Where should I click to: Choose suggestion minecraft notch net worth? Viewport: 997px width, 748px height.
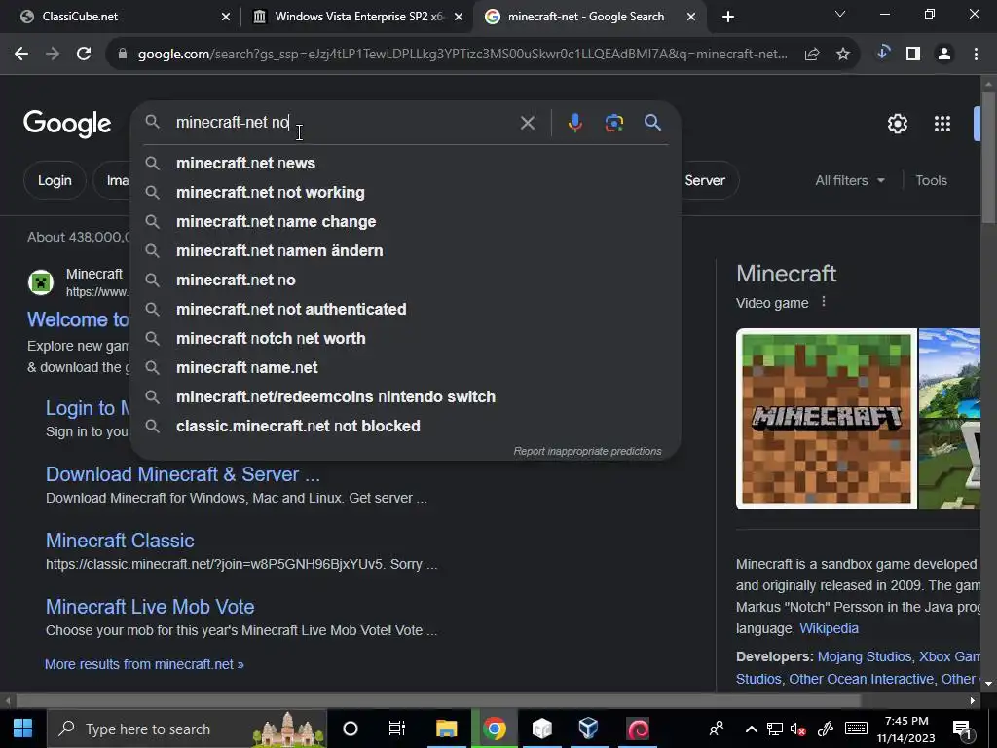click(x=406, y=338)
